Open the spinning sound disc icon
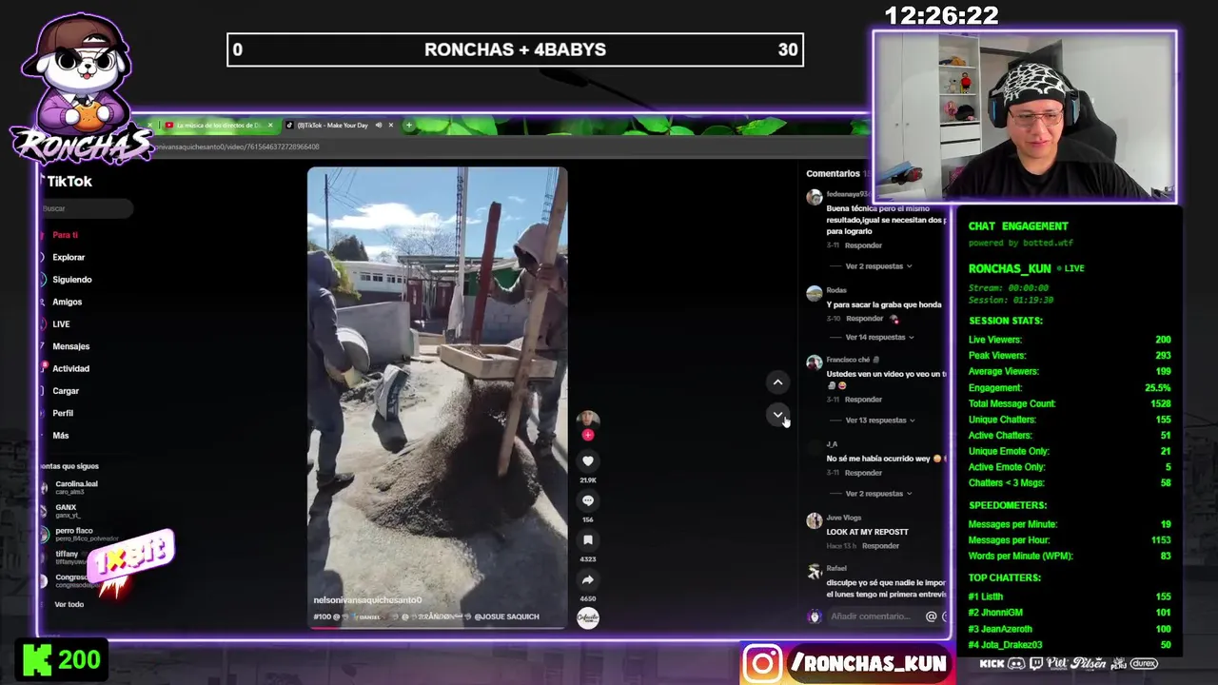The image size is (1218, 685). (588, 617)
